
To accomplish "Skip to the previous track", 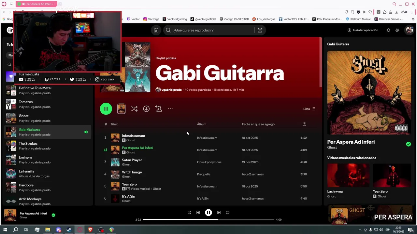I will pos(198,213).
